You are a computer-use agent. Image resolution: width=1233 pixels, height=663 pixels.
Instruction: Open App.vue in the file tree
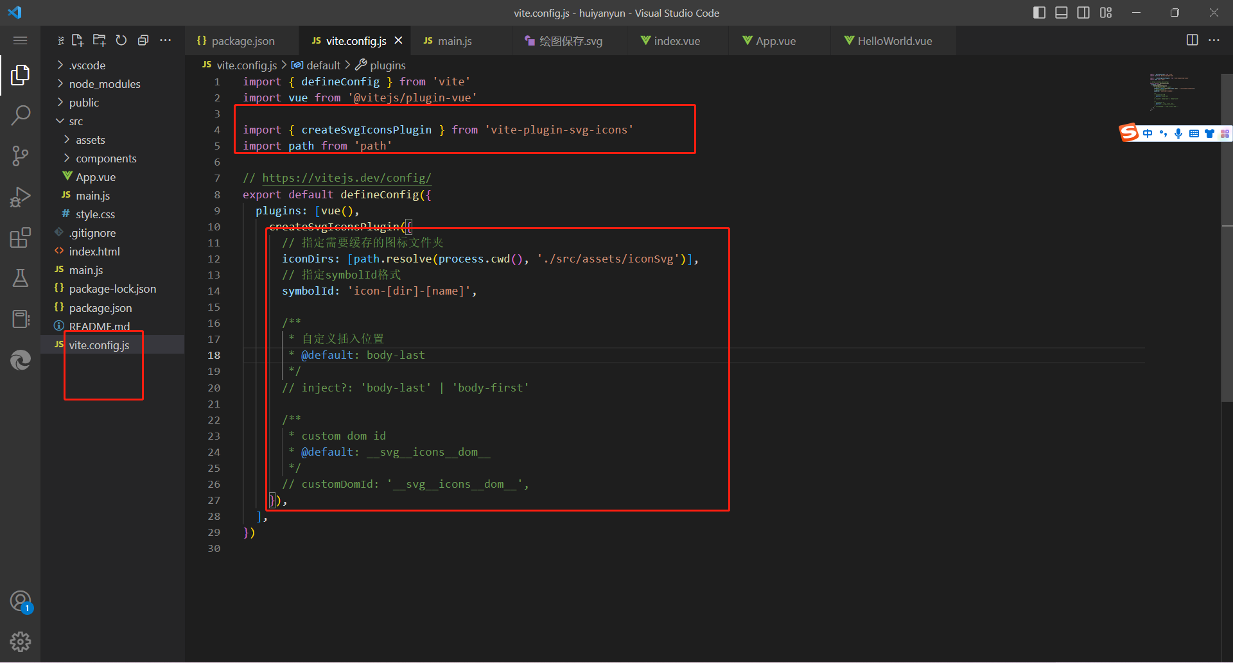click(112, 177)
